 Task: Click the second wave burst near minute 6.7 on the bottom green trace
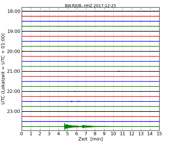tap(83, 127)
